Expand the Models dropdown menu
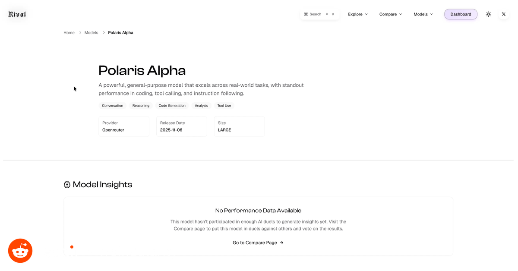The width and height of the screenshot is (518, 271). (x=423, y=14)
